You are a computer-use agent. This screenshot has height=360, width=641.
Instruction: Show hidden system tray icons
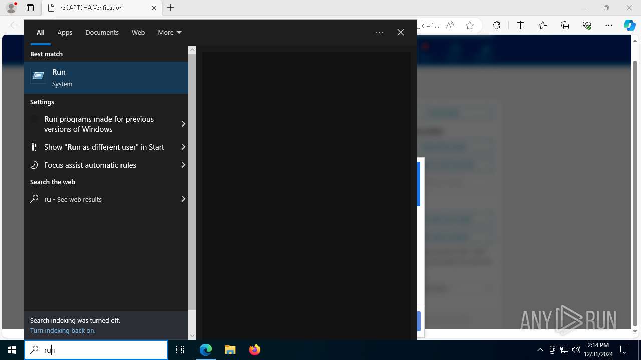[540, 350]
